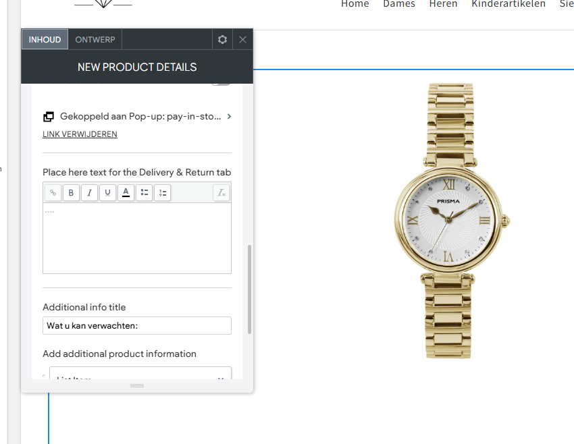Insert a link in the rich text toolbar
Viewport: 574px width, 444px height.
pos(53,193)
